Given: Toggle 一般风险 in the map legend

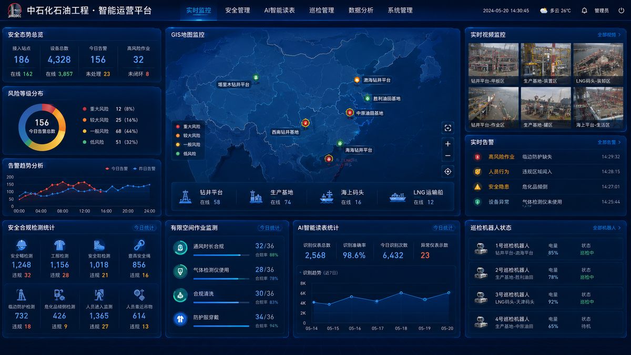Looking at the screenshot, I should 188,144.
